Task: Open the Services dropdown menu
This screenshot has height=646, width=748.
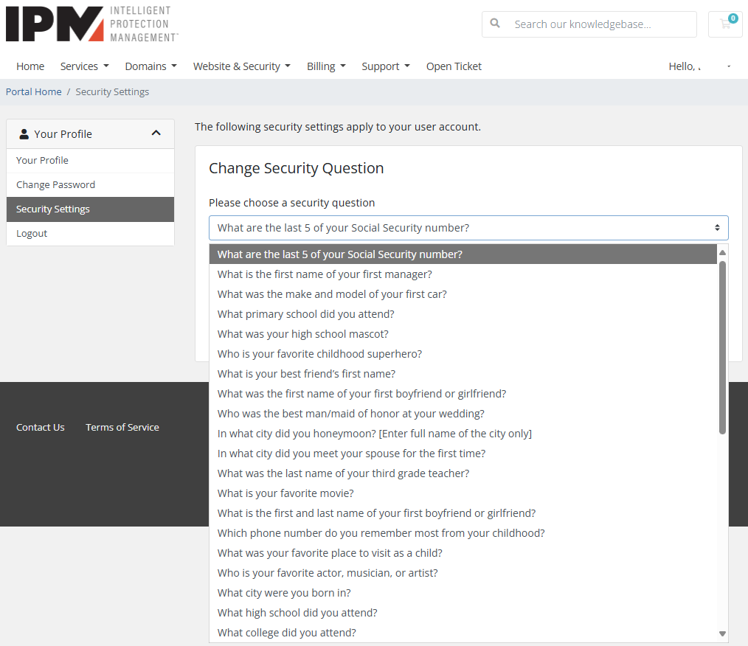Action: (84, 66)
